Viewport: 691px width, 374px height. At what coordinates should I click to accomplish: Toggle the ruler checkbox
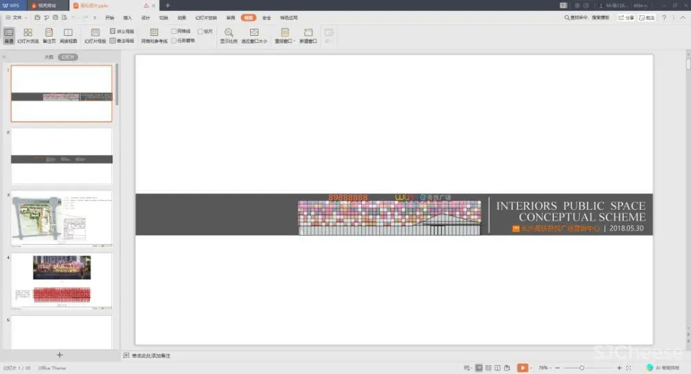[x=200, y=31]
